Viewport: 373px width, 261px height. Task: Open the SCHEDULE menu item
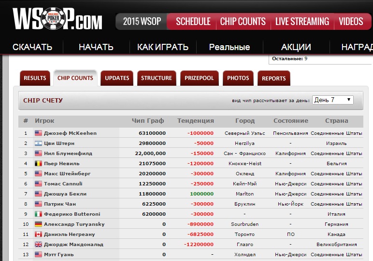click(x=193, y=21)
